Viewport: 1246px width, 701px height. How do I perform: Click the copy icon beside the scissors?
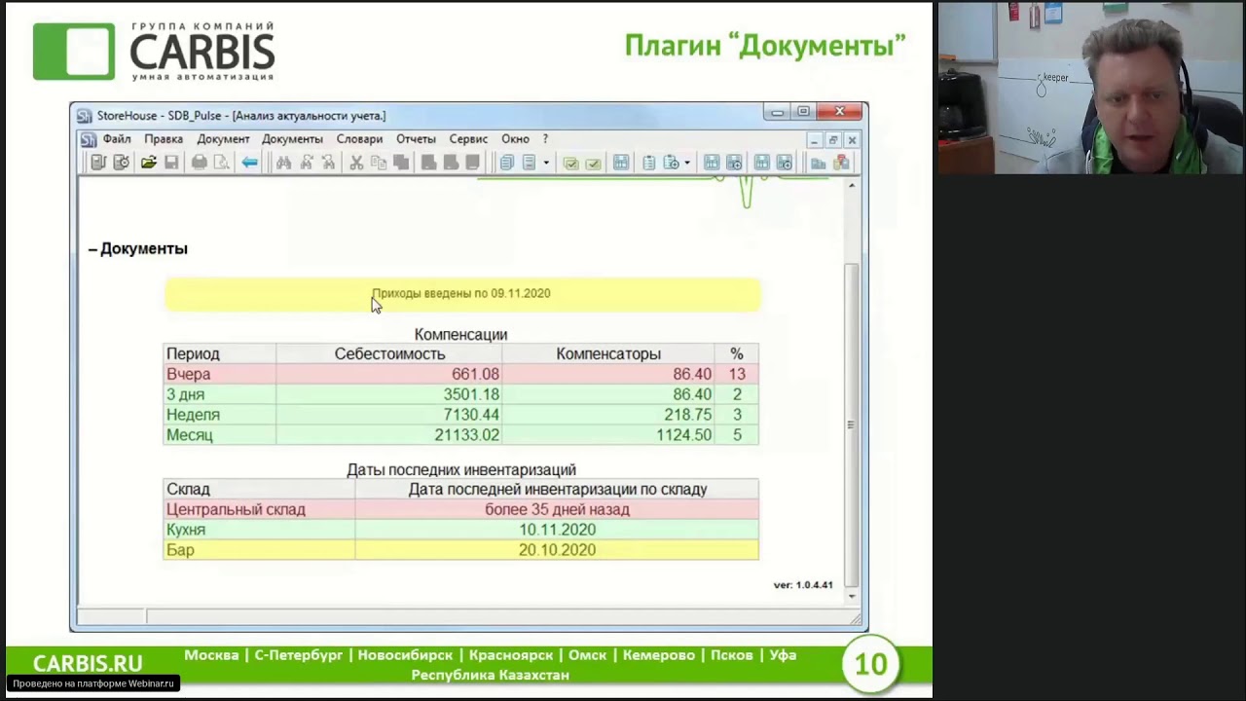[x=379, y=163]
